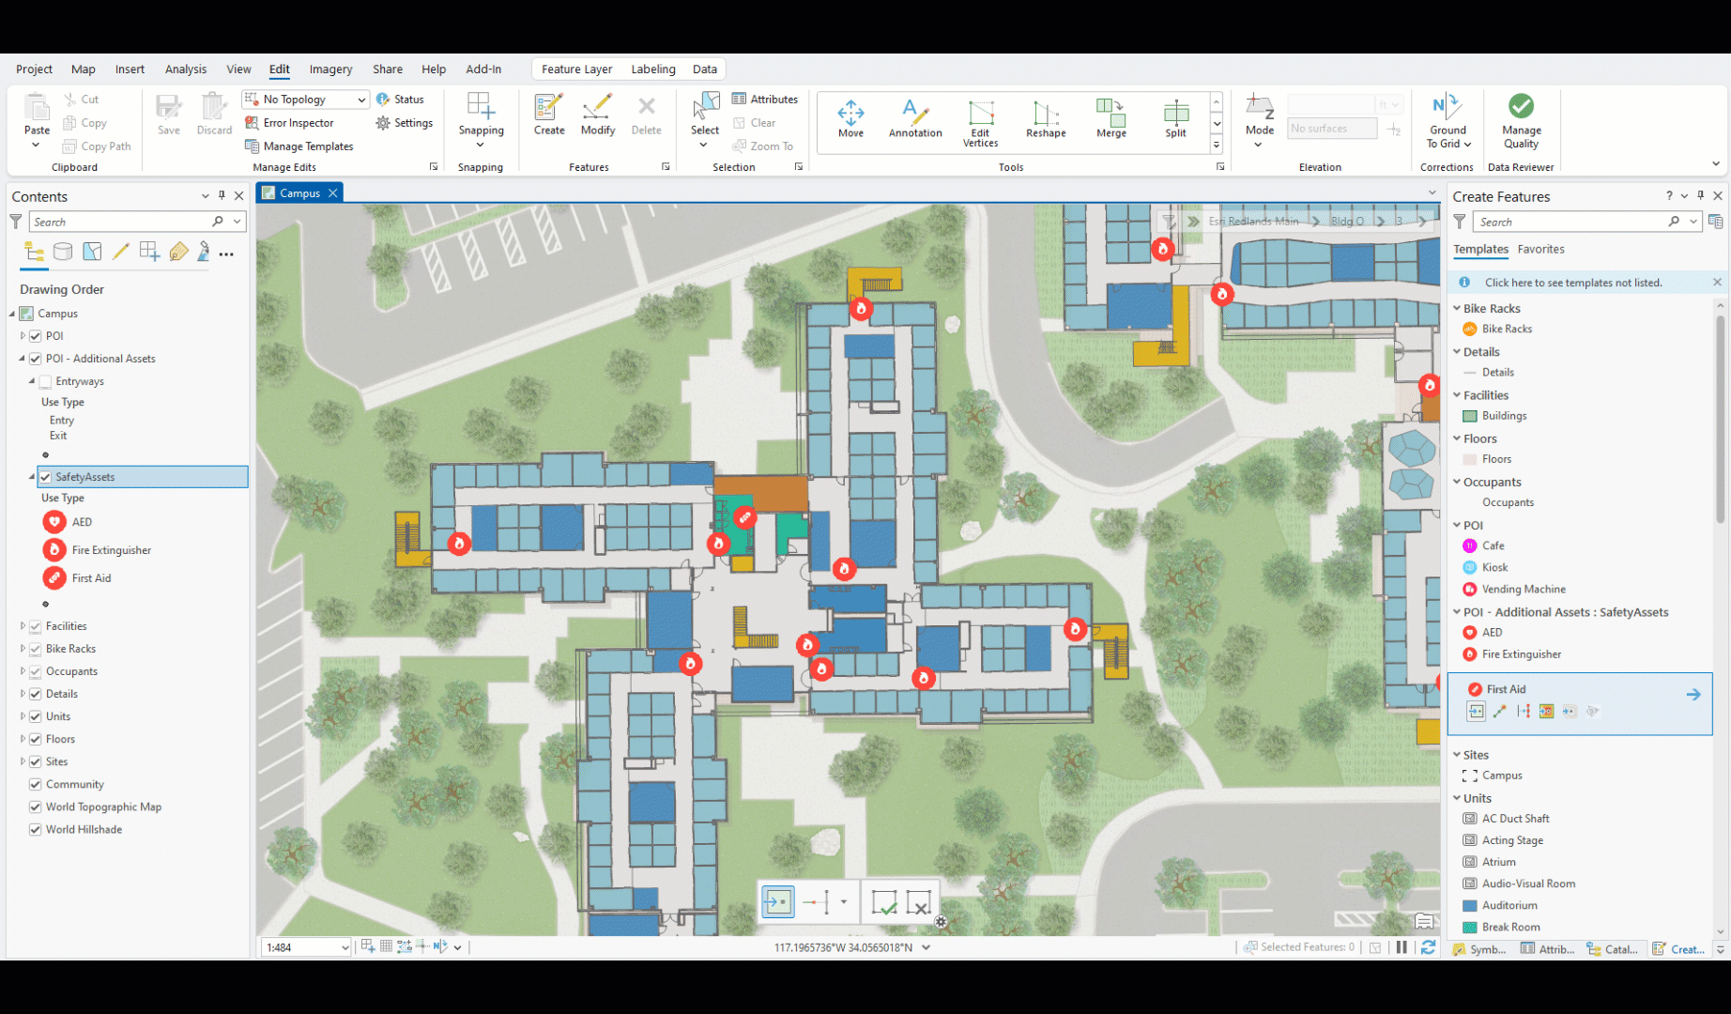Uncheck the SafetyAssets layer visibility
1731x1014 pixels.
pyautogui.click(x=44, y=477)
